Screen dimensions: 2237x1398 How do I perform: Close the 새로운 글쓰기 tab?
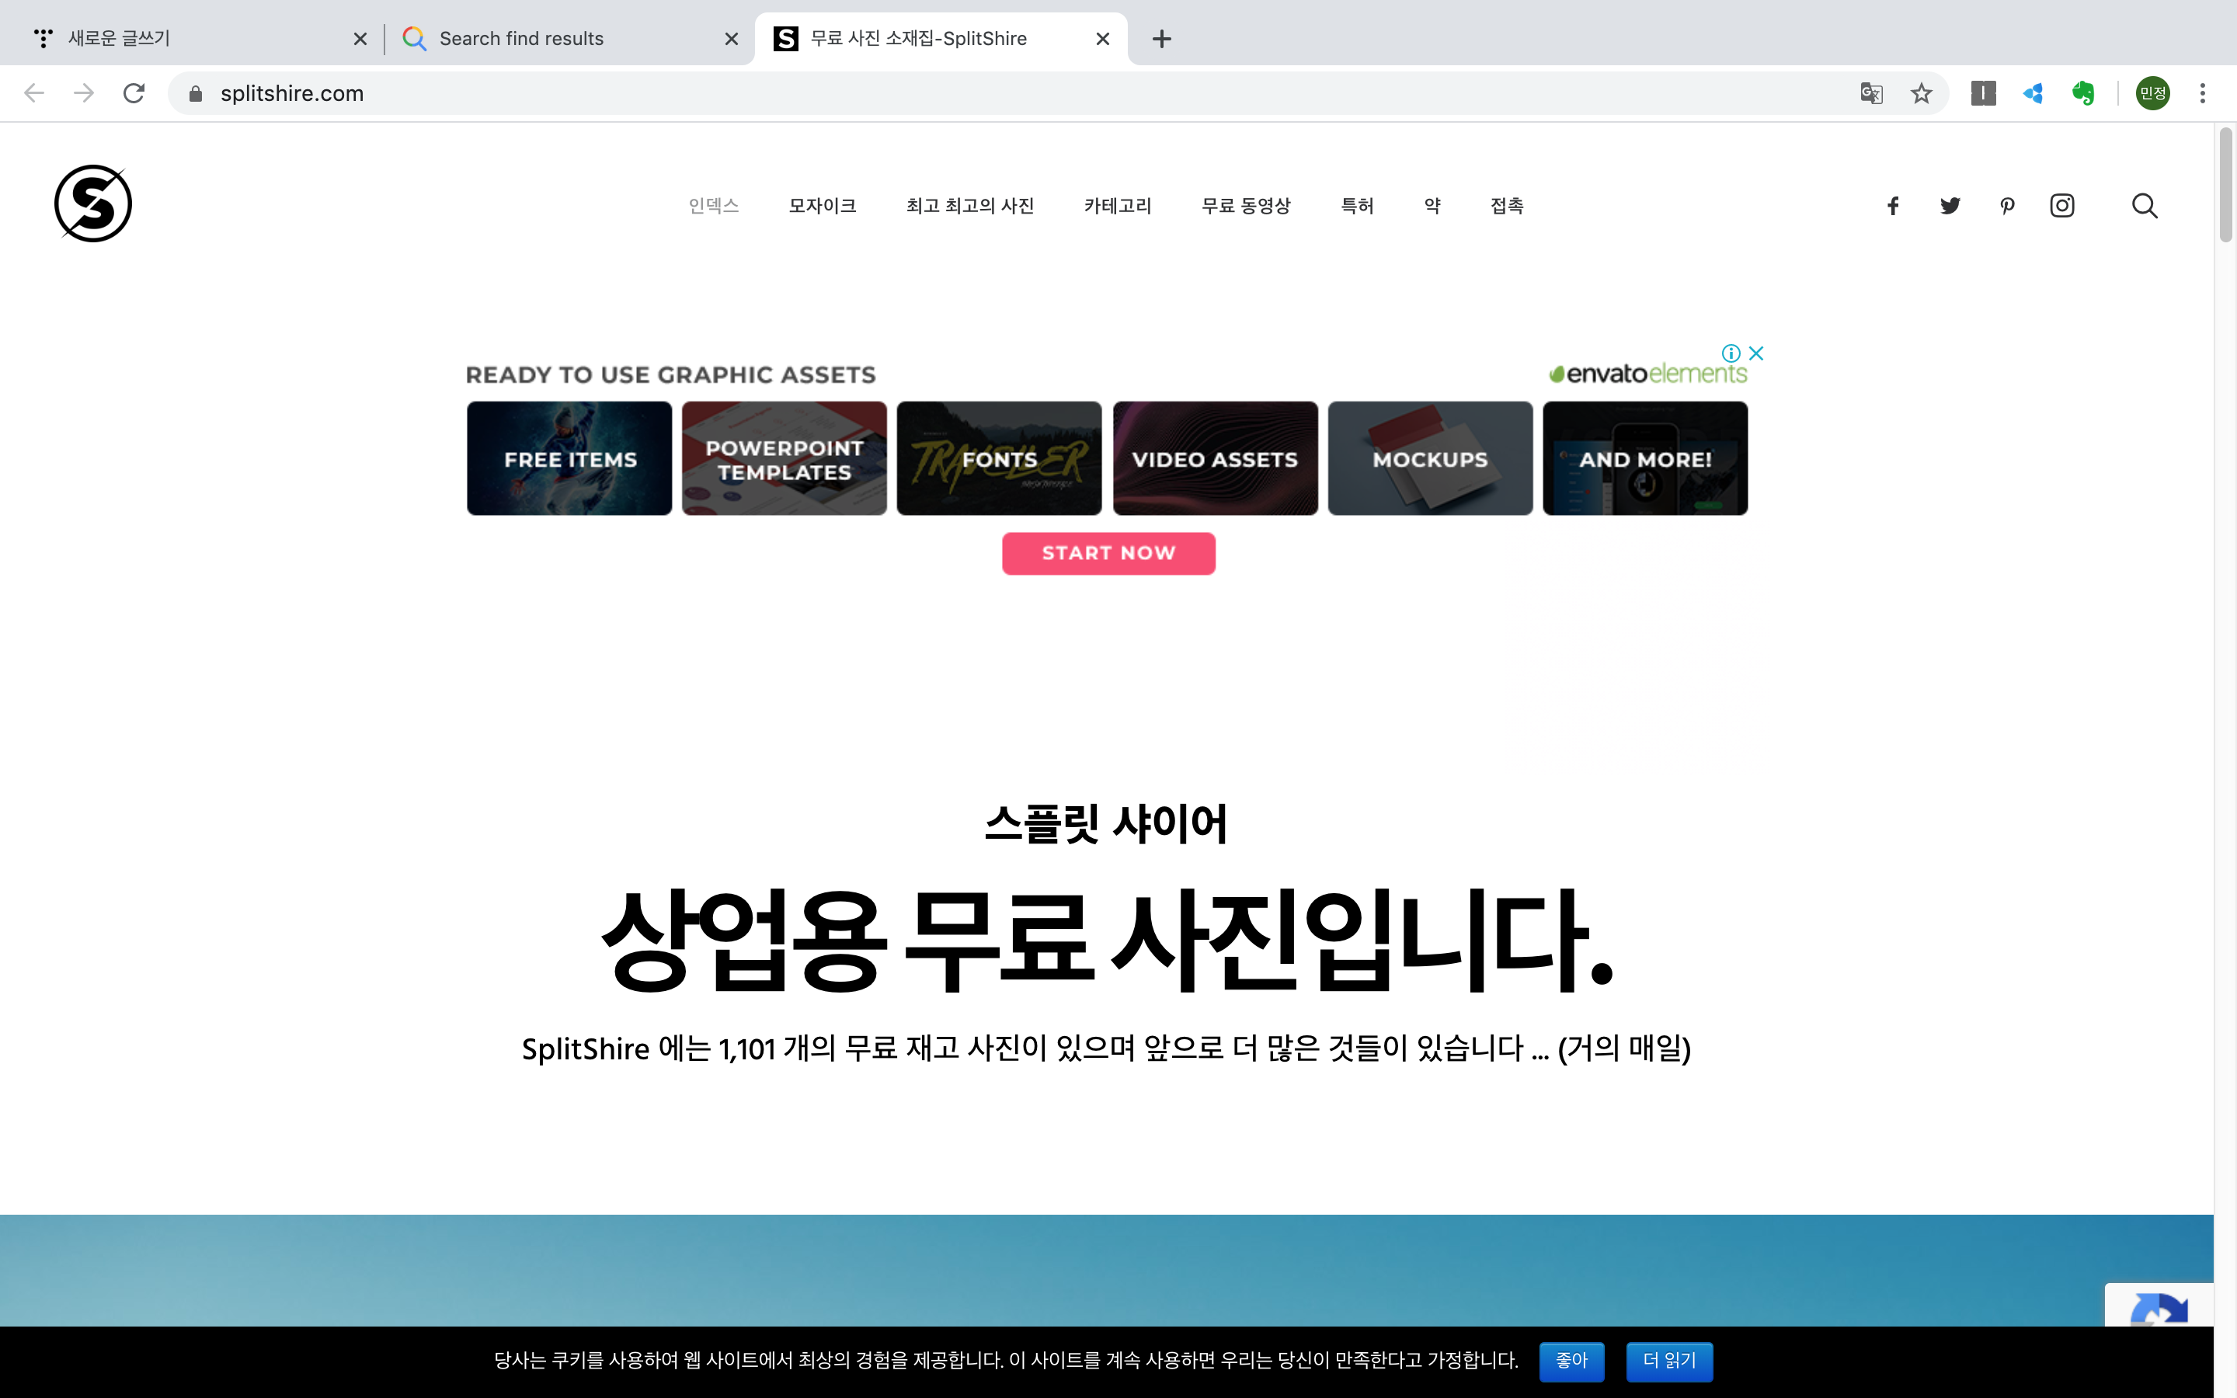point(360,39)
